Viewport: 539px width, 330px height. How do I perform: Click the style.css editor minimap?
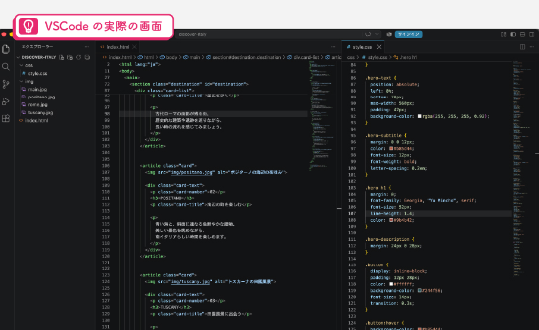[x=523, y=168]
